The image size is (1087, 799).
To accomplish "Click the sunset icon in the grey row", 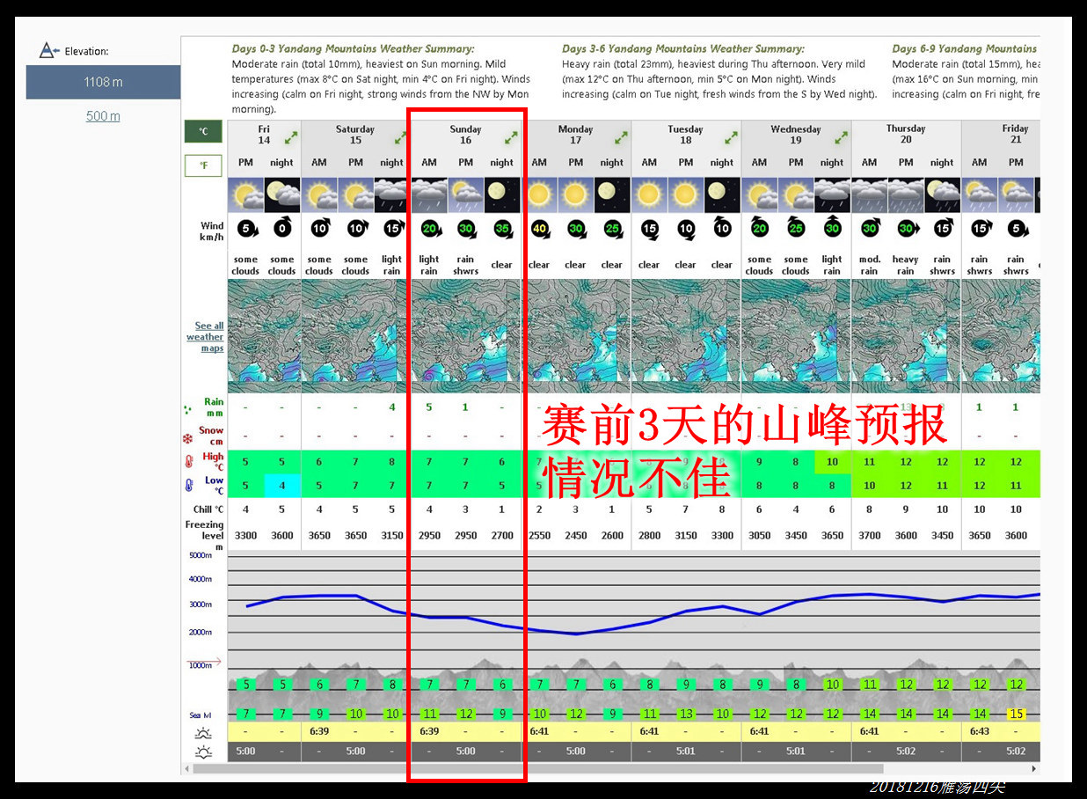I will pyautogui.click(x=204, y=752).
